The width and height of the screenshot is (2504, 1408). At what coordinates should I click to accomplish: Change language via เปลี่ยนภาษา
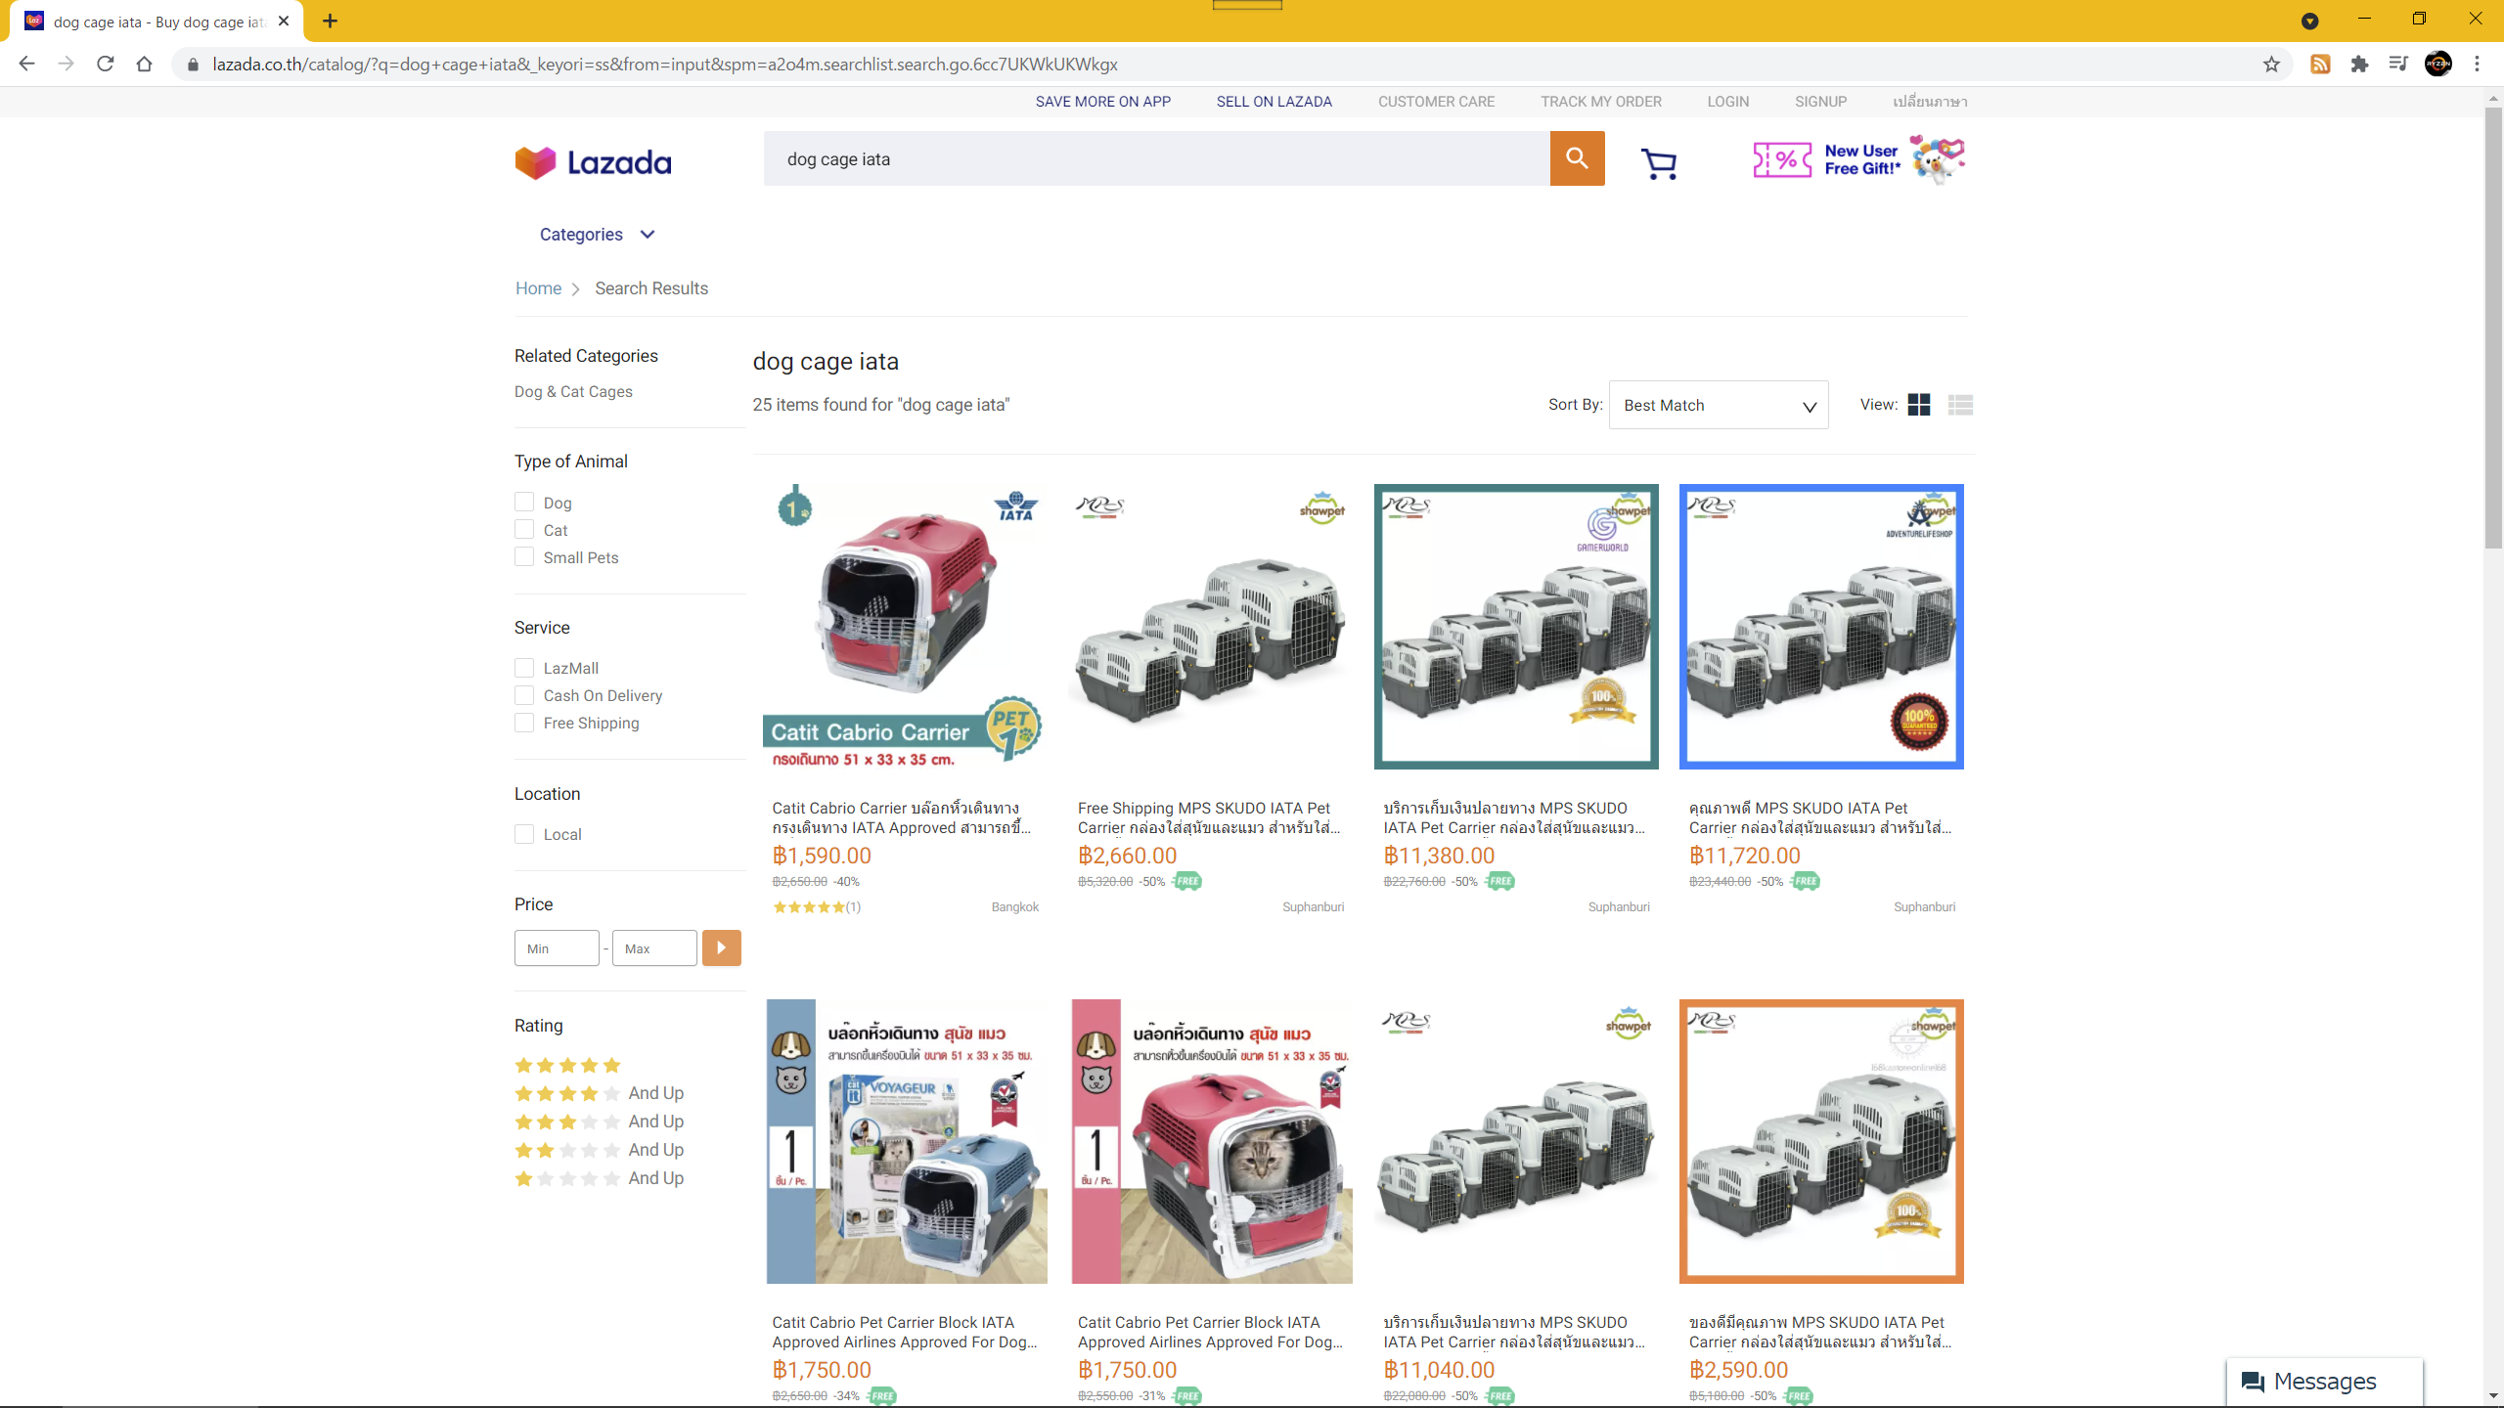coord(1929,102)
